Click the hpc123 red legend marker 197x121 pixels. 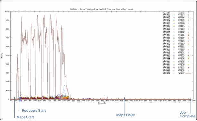[188, 56]
